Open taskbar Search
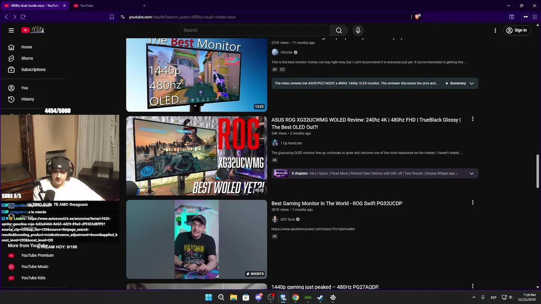The height and width of the screenshot is (304, 541). click(221, 298)
